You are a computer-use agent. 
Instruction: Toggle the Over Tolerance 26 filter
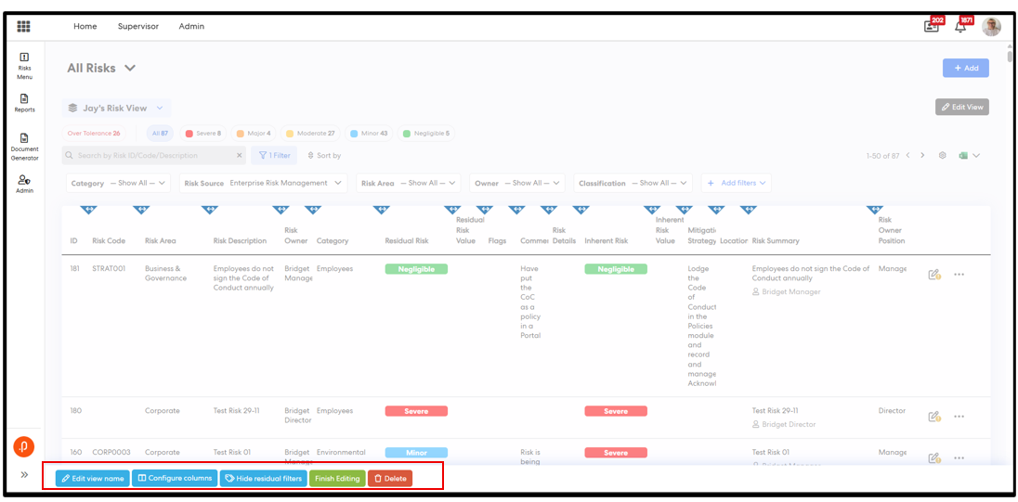[x=94, y=134]
